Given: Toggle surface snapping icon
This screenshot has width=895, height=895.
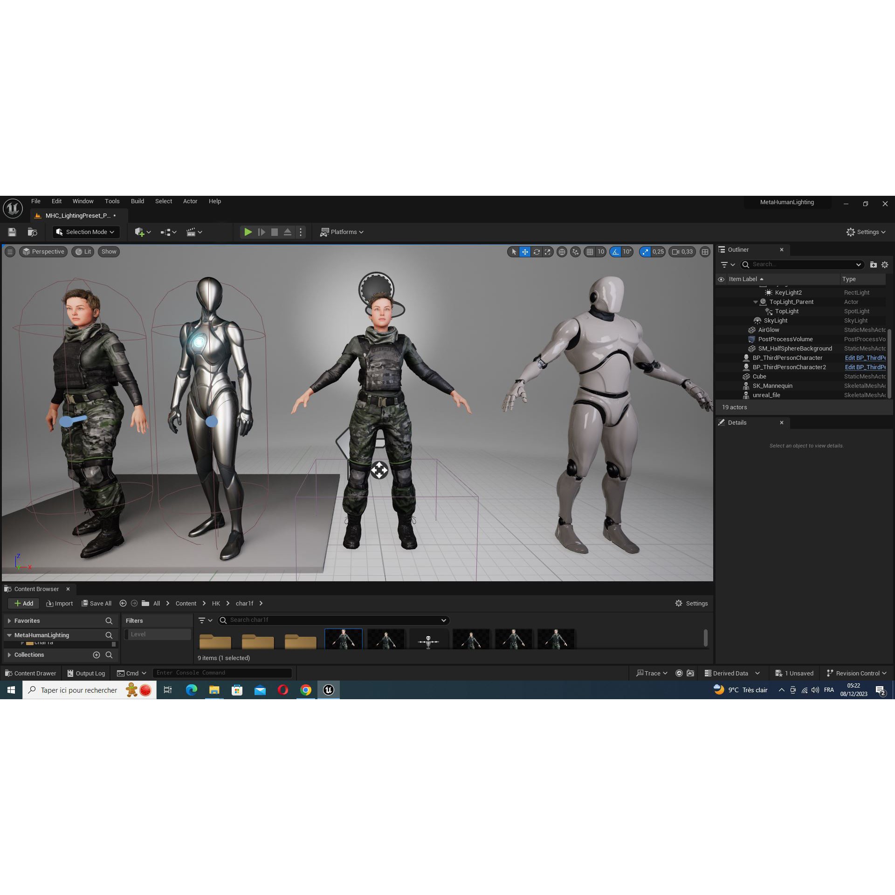Looking at the screenshot, I should [x=576, y=252].
